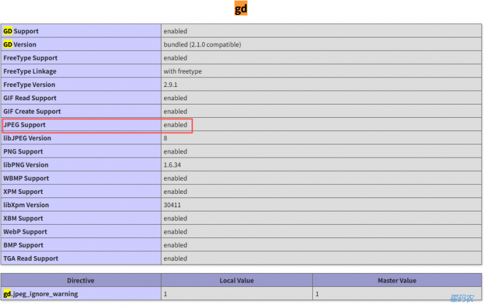Click the "TGA Read Support" label
Screen dimensions: 484x308
(x=31, y=258)
